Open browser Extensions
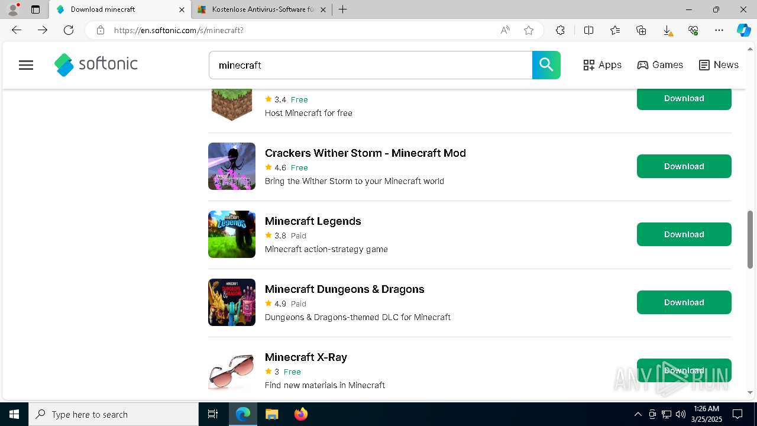This screenshot has height=426, width=757. (x=560, y=30)
